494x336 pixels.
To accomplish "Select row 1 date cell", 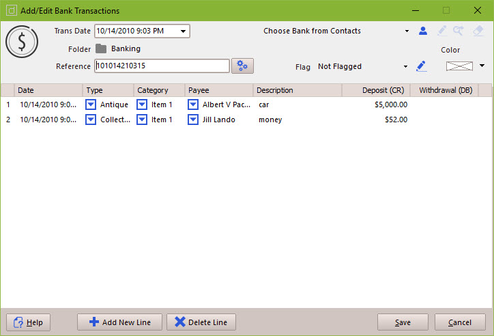I will (48, 104).
